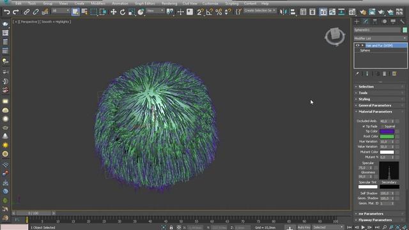Image resolution: width=409 pixels, height=230 pixels.
Task: Switch to the Modify command panel tab
Action: (366, 21)
